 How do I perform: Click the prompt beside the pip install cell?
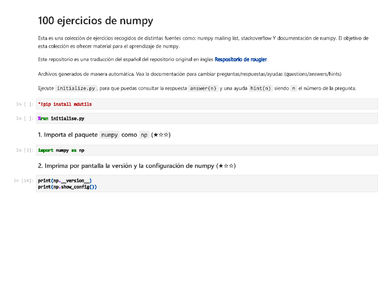[x=24, y=104]
